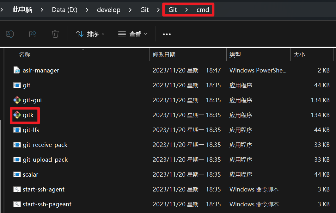Select the aslr-manager file name
Viewport: 336px width, 213px height.
41,70
